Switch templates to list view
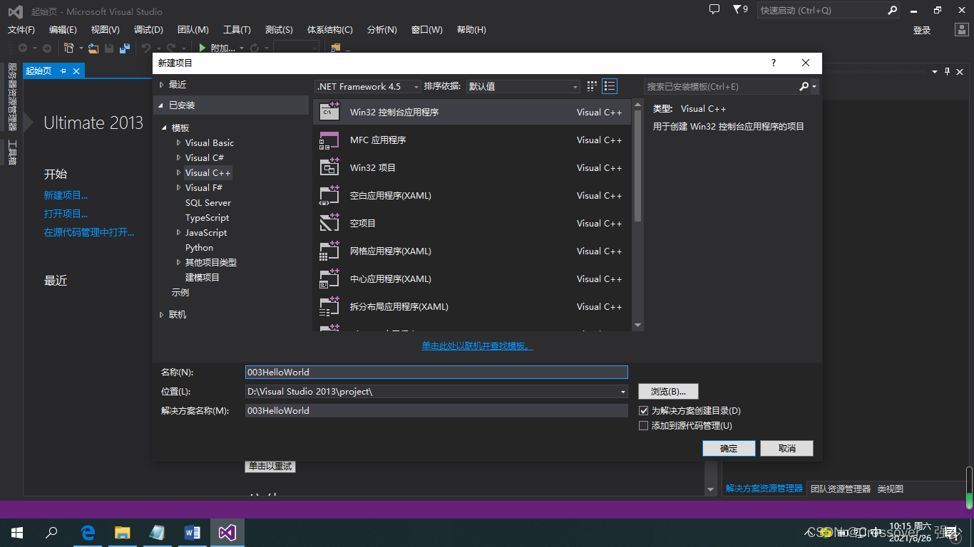Image resolution: width=974 pixels, height=547 pixels. [610, 86]
